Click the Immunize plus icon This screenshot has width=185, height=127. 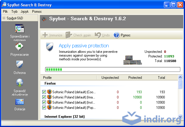coord(45,35)
